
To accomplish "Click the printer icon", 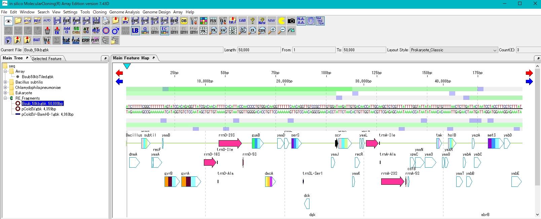I will tap(106, 21).
